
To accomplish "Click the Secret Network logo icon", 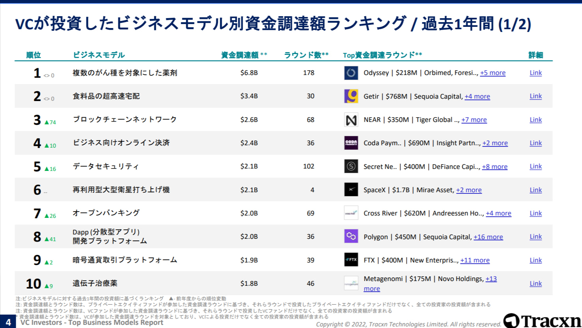I will pos(351,167).
